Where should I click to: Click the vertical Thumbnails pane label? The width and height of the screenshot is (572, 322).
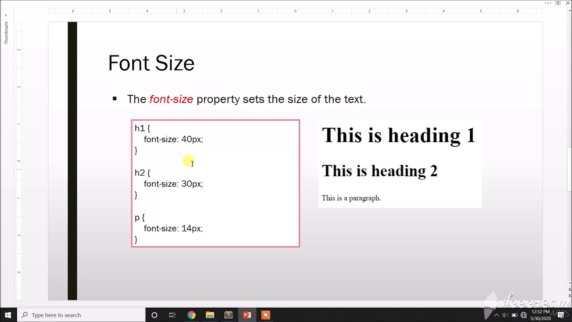pos(6,33)
